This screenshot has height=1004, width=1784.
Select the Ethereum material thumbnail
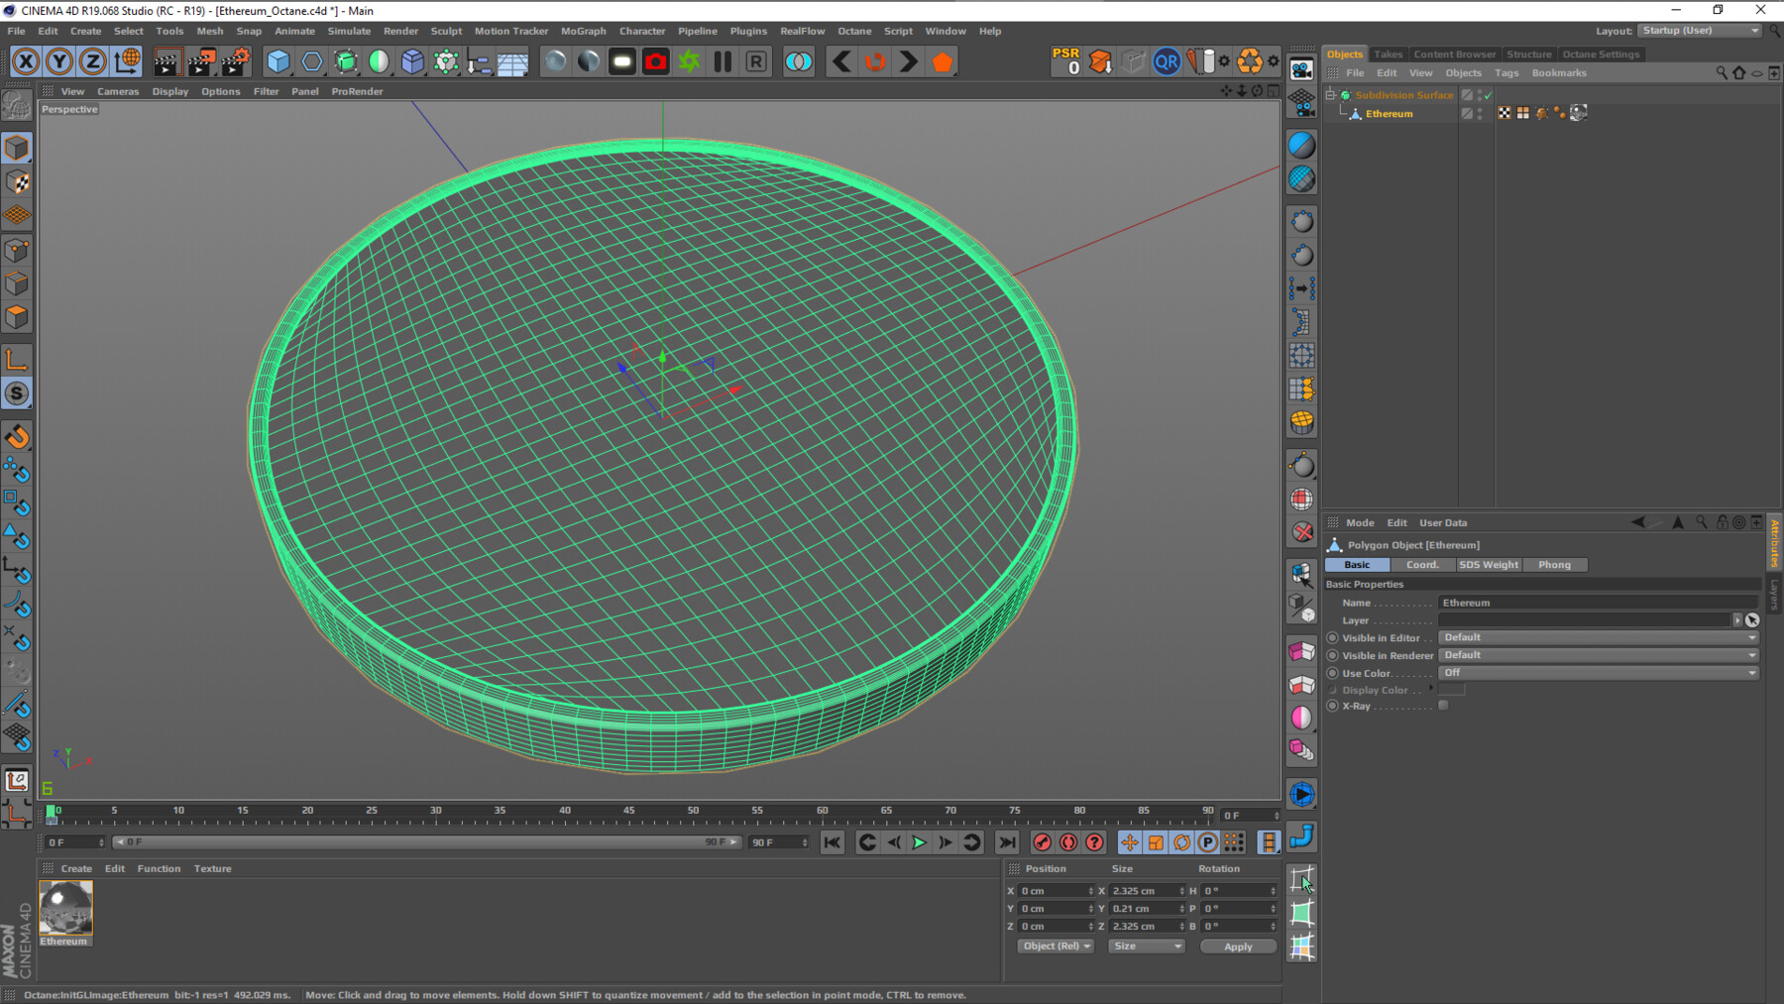64,905
